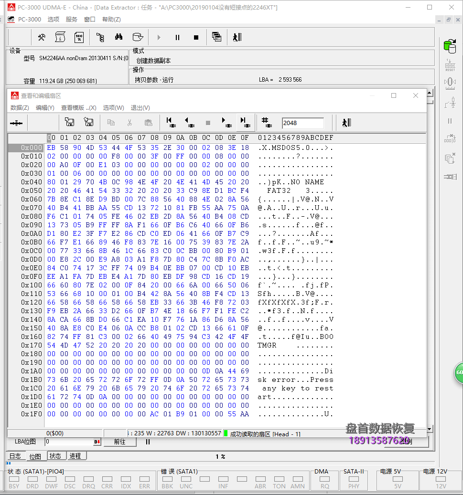Viewport: 463px width, 495px height.
Task: Click the LBA位图 input field
Action: (x=69, y=442)
